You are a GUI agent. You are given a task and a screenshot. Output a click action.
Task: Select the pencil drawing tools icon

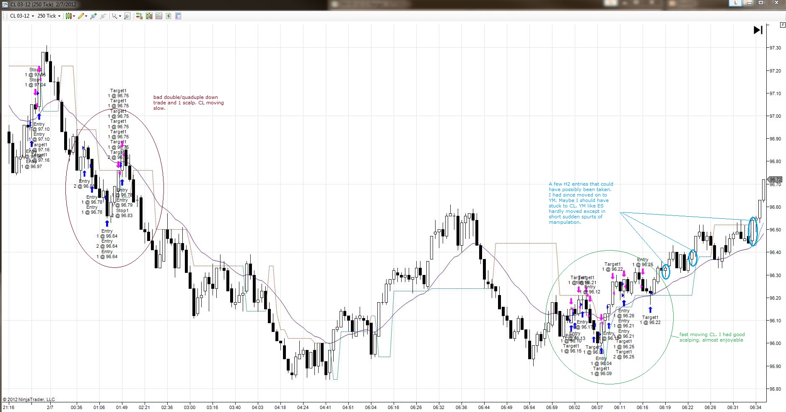[81, 16]
